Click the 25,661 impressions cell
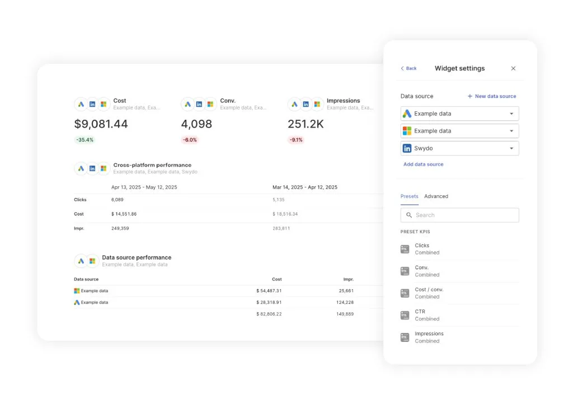Viewport: 573px width, 413px height. [x=346, y=291]
